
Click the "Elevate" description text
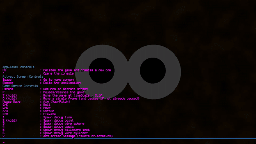coord(50,114)
